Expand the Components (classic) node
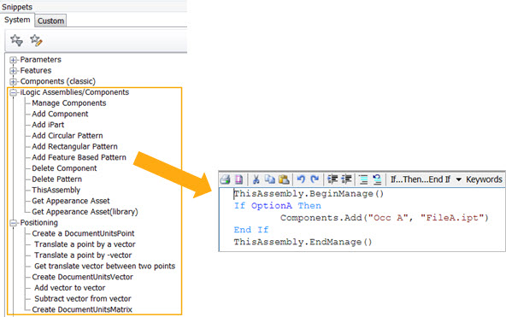The image size is (506, 317). click(13, 81)
